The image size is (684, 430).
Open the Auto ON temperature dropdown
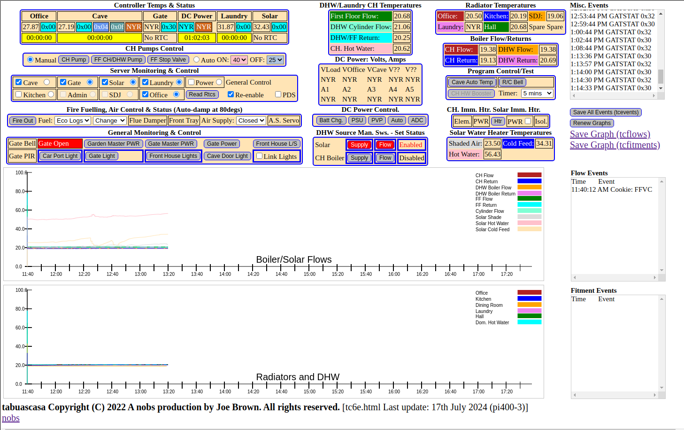[x=238, y=60]
